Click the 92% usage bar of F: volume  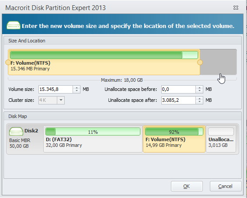point(174,132)
